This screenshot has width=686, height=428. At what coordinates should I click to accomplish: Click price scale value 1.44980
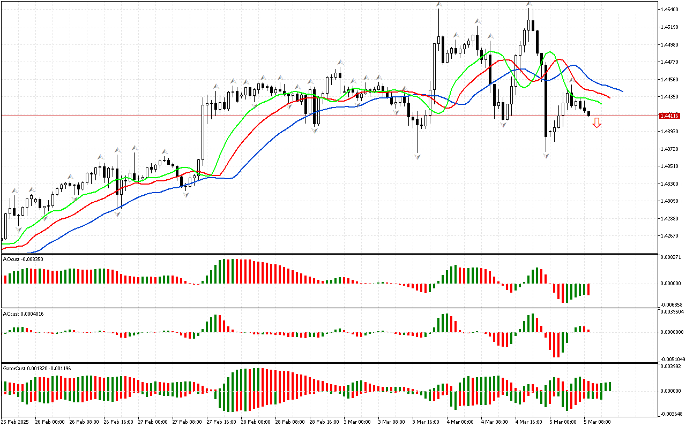point(669,44)
